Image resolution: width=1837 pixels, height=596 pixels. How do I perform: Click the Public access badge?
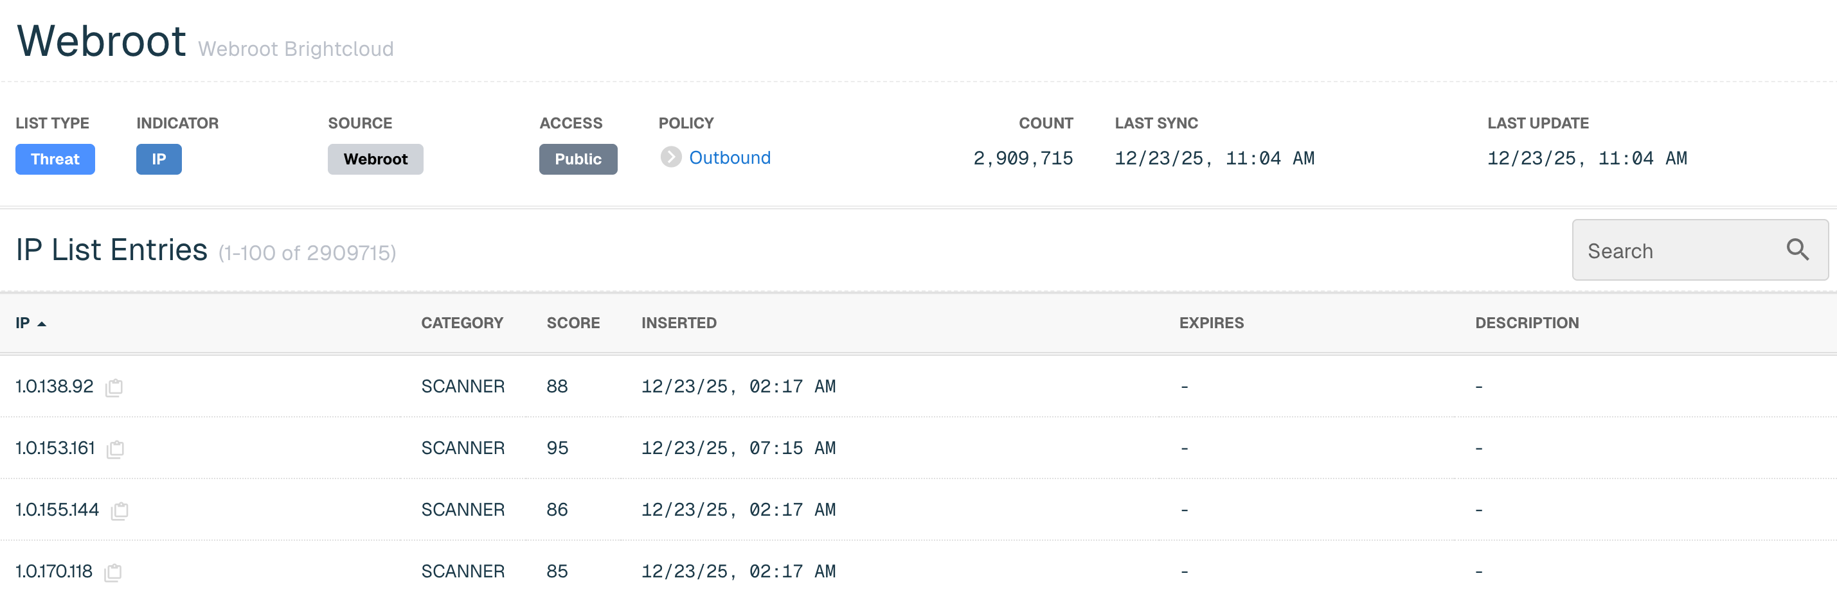(578, 159)
